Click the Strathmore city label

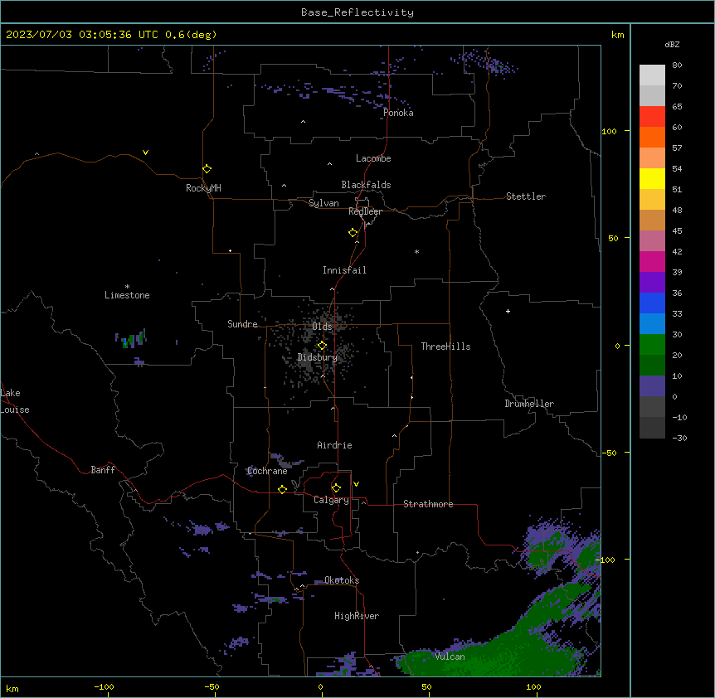point(428,504)
